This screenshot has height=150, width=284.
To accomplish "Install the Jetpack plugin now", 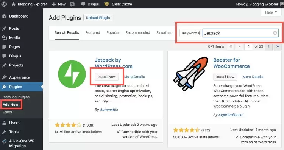I will [x=107, y=77].
